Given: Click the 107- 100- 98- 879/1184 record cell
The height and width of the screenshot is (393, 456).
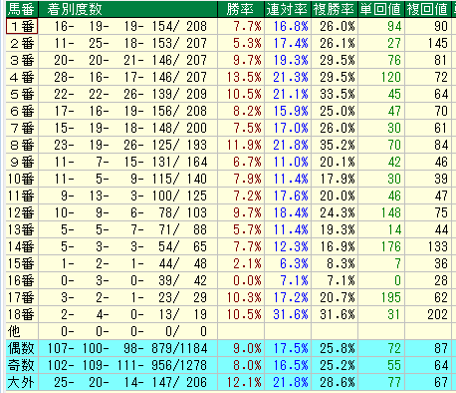Looking at the screenshot, I should pos(127,348).
